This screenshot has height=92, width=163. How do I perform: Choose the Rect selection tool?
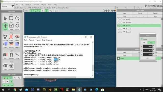[x=11, y=19]
